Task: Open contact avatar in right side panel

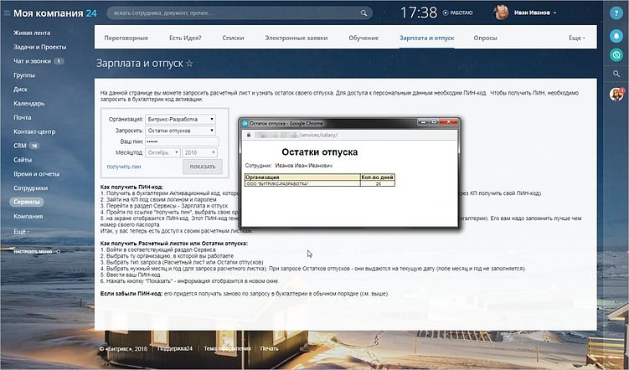Action: tap(616, 95)
